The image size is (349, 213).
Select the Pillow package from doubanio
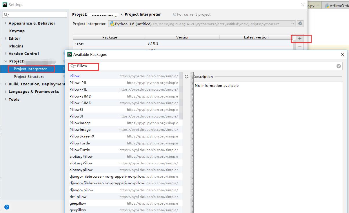(124, 76)
